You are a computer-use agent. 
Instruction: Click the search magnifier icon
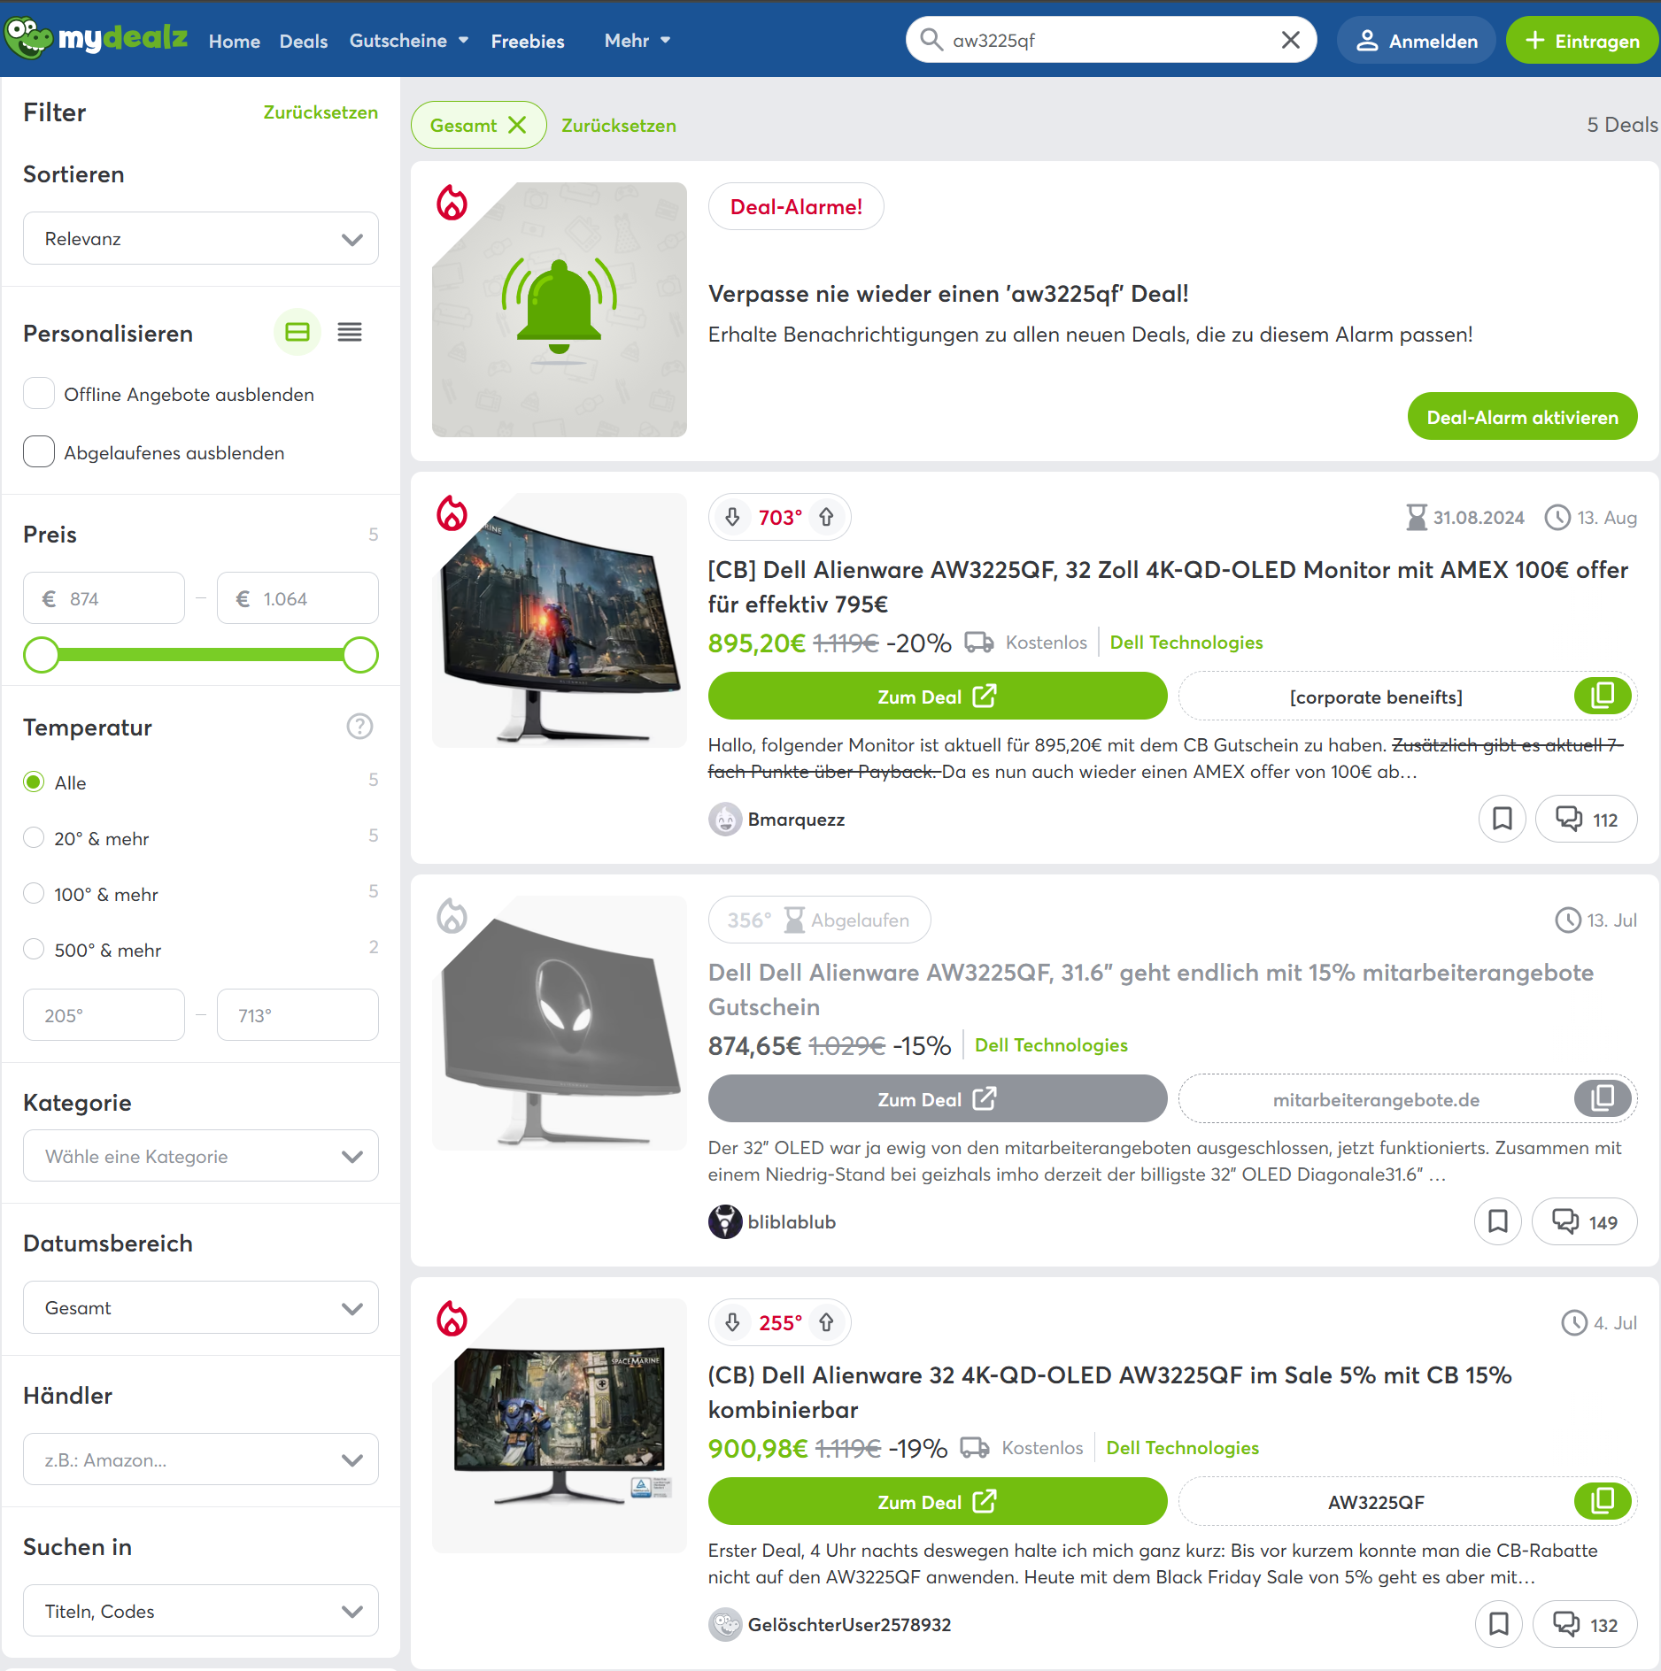931,40
